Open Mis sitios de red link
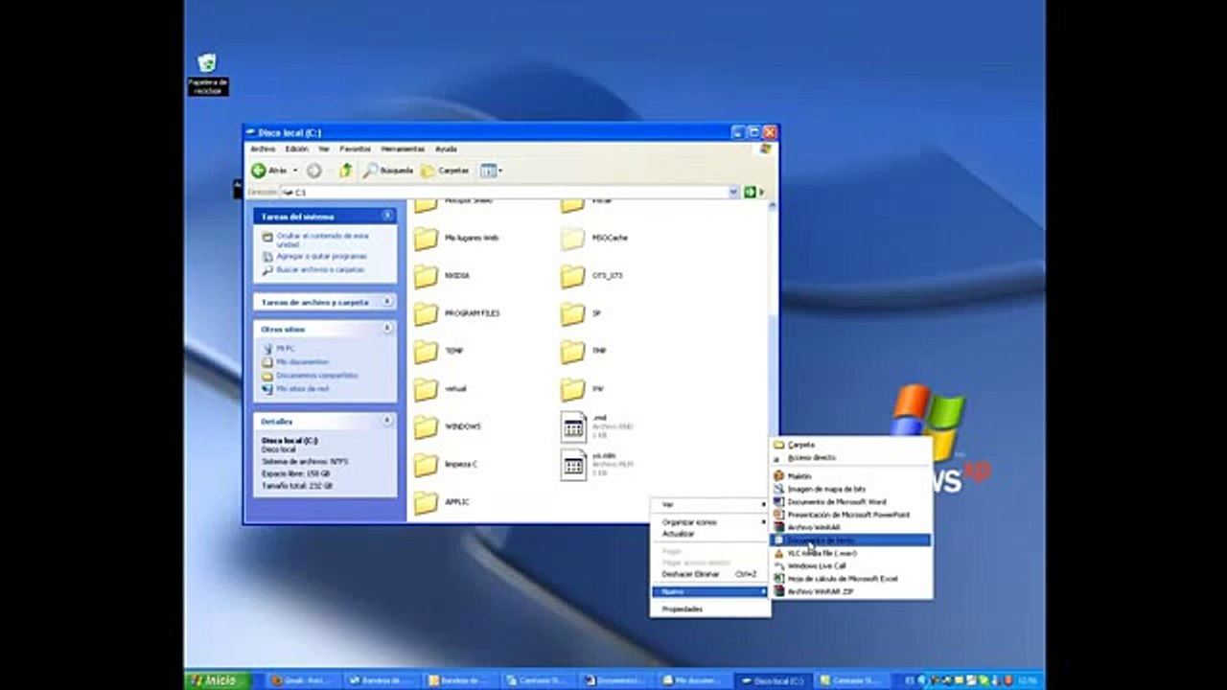This screenshot has width=1227, height=690. [x=302, y=389]
